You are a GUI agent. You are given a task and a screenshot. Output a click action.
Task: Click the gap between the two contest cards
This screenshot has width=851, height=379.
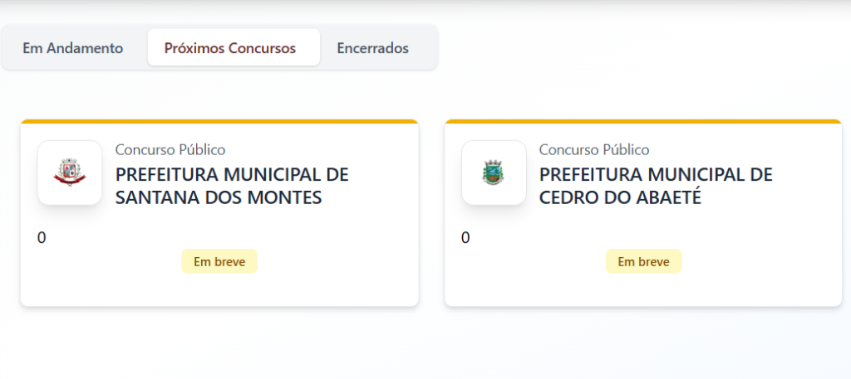(x=431, y=214)
